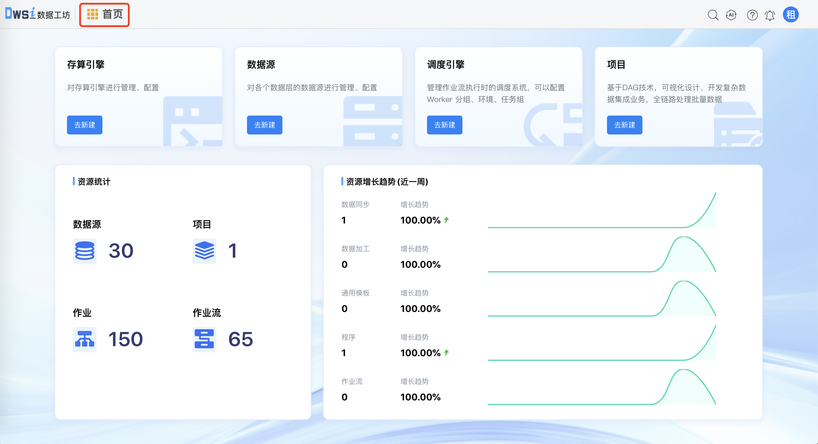Click the 作业流 icon next to count 65
The image size is (818, 444).
coord(204,339)
